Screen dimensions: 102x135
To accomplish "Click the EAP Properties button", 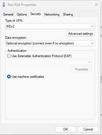I will click(81, 69).
